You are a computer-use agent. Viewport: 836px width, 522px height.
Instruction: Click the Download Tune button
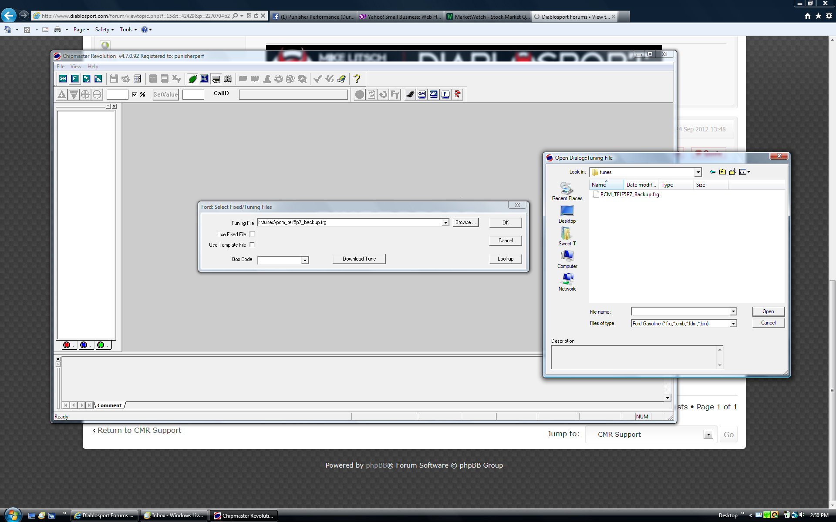(x=359, y=259)
